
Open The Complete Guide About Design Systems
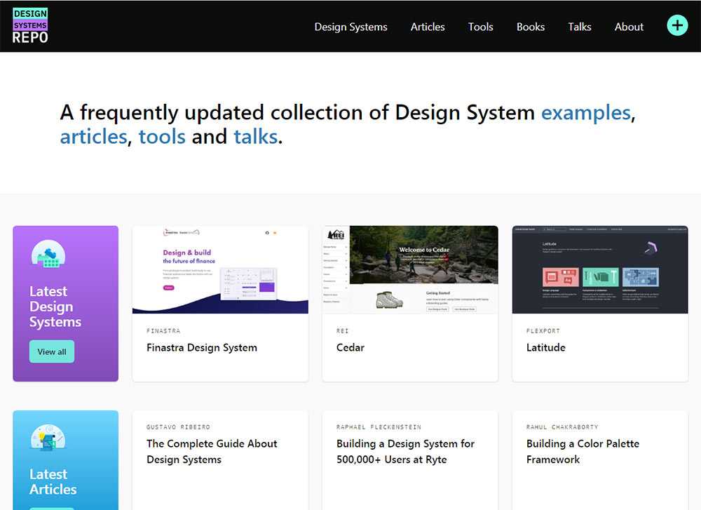(212, 451)
